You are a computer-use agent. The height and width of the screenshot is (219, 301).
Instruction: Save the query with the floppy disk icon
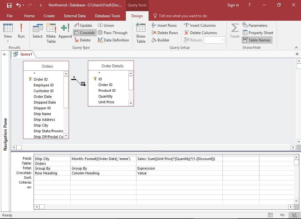pyautogui.click(x=9, y=5)
